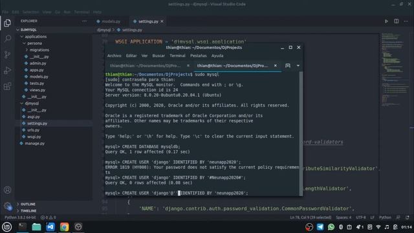Run the Python file with play icon
414x233 pixels.
(386, 21)
